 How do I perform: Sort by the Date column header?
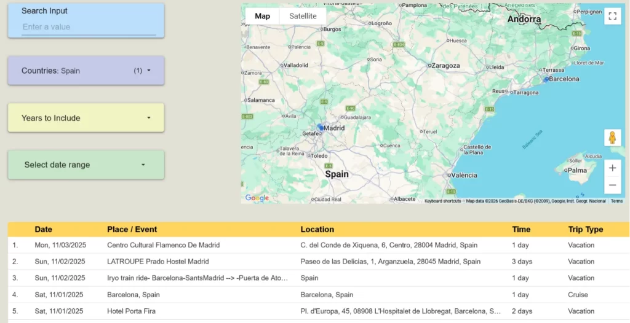pos(44,230)
